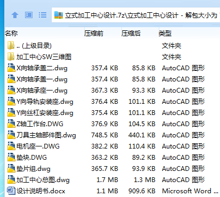Viewport: 220px width, 197px height.
Task: Click the 367.3 KB size value
Action: click(104, 91)
